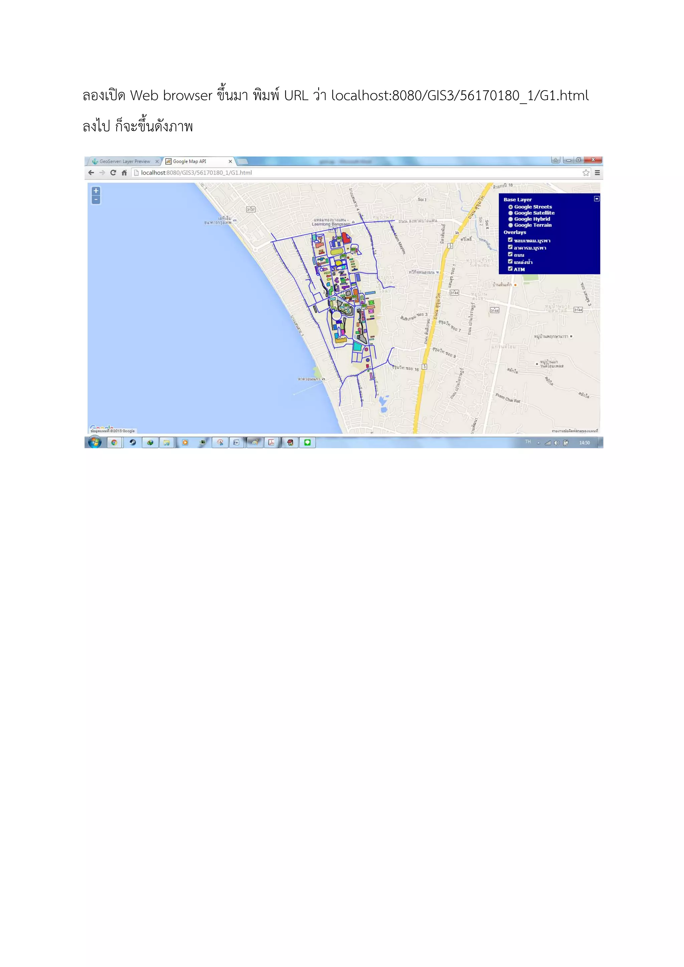Click the network signal tray icon

[x=547, y=443]
